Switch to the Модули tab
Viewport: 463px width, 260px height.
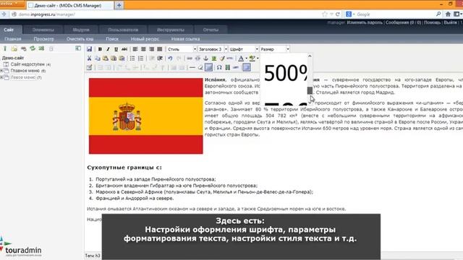pyautogui.click(x=81, y=30)
